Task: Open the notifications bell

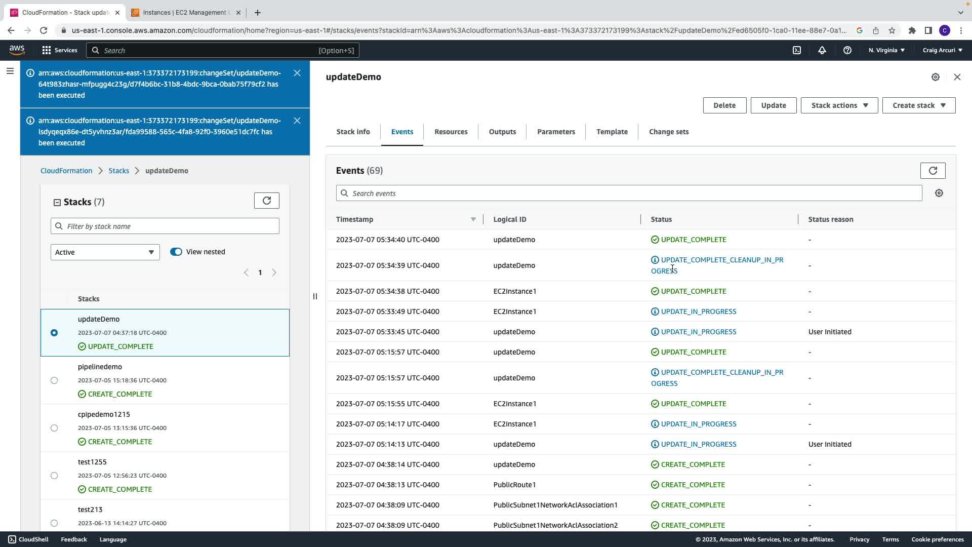Action: (x=822, y=50)
